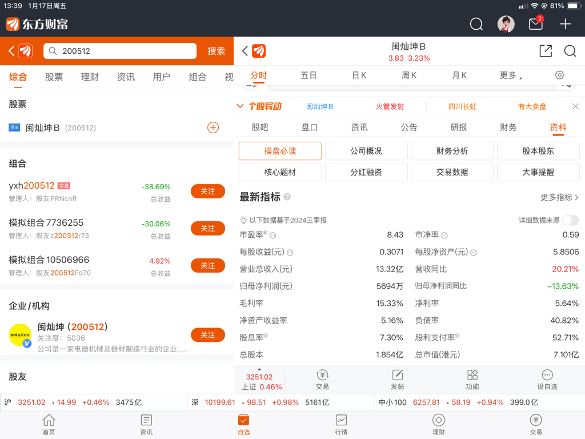The image size is (585, 439).
Task: Close the 个股异动 banner
Action: click(x=575, y=106)
